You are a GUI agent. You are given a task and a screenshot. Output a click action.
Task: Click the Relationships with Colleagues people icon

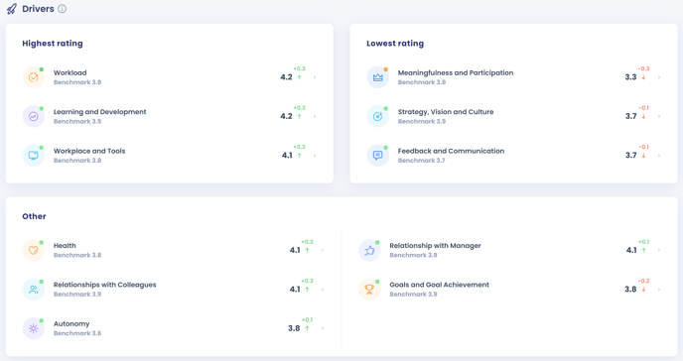(x=34, y=290)
